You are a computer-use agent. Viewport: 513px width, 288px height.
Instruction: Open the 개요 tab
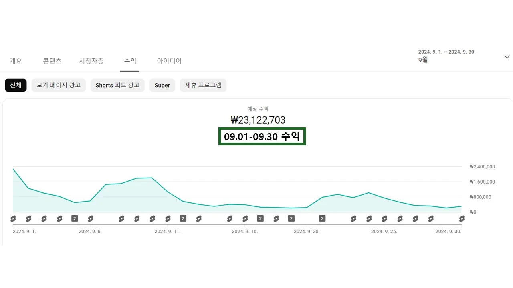[16, 61]
